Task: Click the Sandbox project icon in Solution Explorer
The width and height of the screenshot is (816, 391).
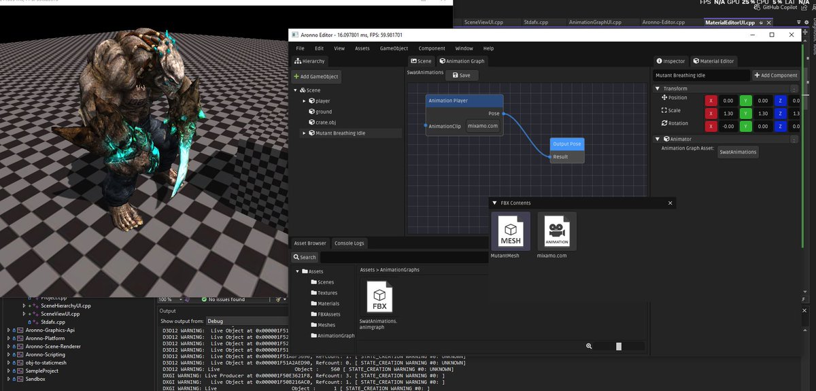Action: pos(20,379)
